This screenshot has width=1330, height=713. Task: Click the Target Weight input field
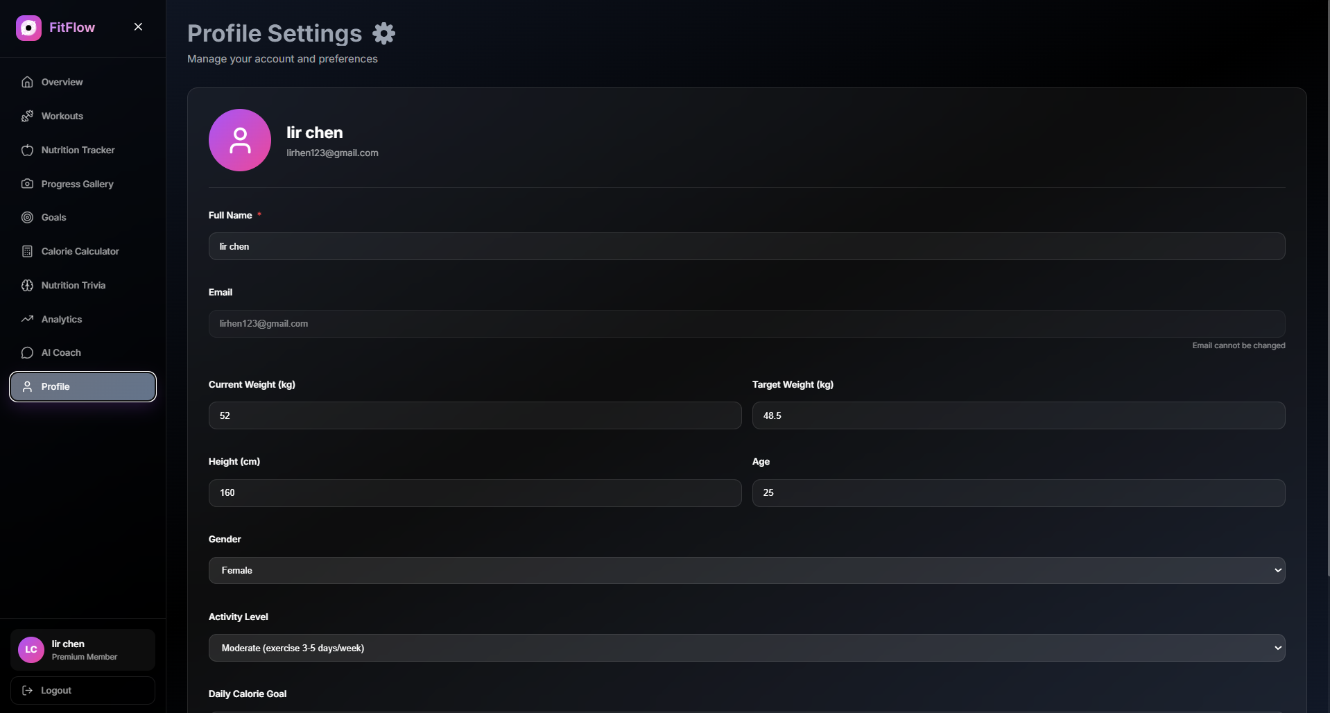click(x=1018, y=415)
